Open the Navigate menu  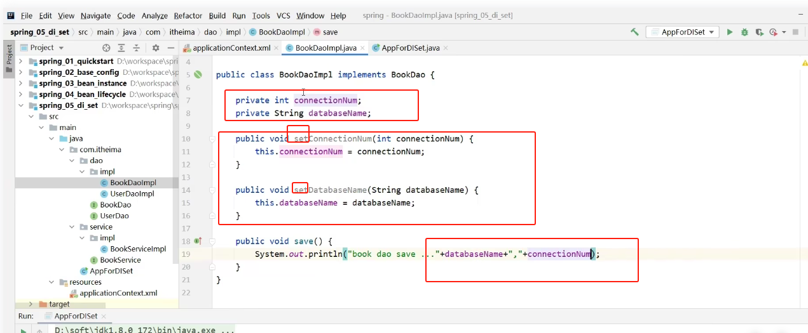(x=95, y=15)
